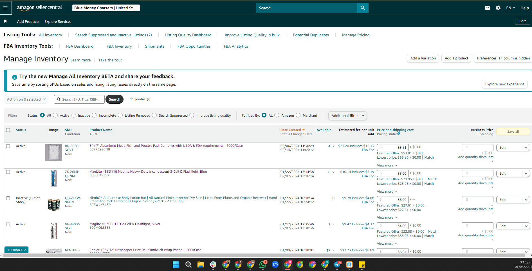Close the FEEDBACK tab with its X

[25, 250]
